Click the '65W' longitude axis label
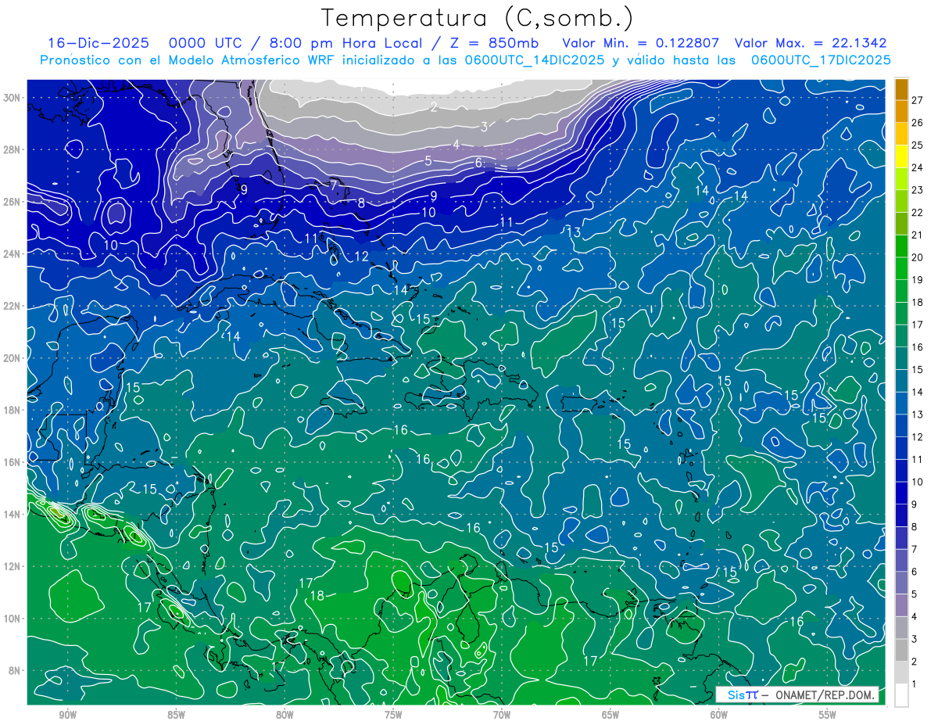 coord(610,716)
